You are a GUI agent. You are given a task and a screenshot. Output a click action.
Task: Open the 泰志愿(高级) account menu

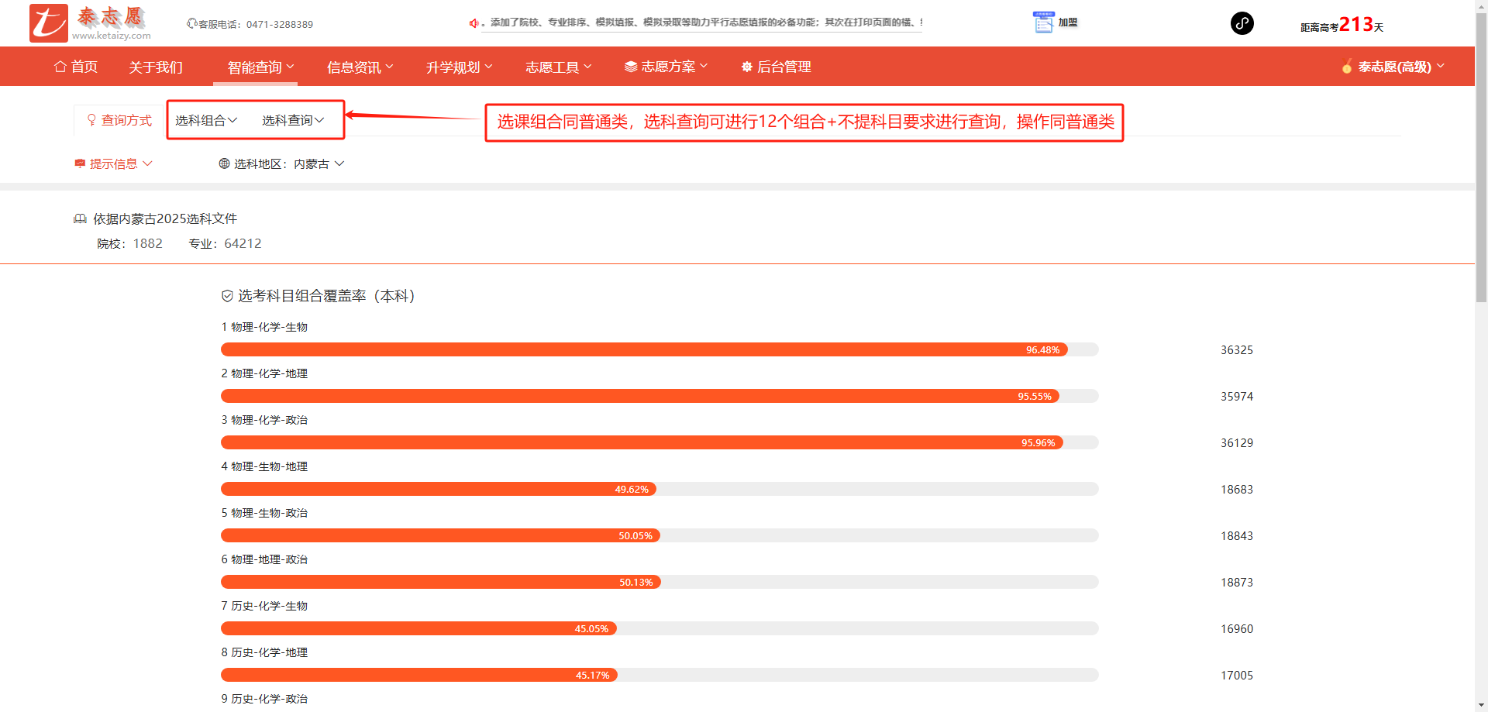1394,67
